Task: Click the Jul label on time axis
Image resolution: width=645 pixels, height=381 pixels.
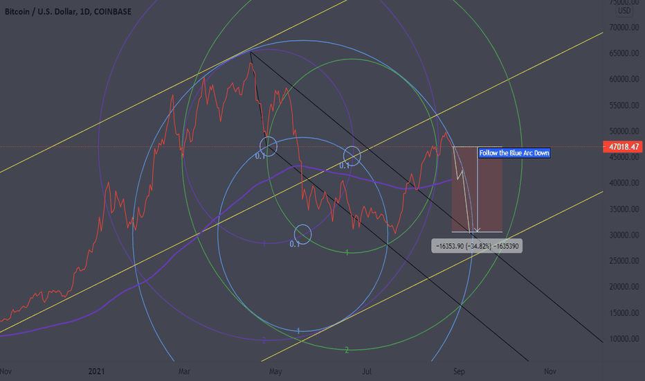Action: 367,371
